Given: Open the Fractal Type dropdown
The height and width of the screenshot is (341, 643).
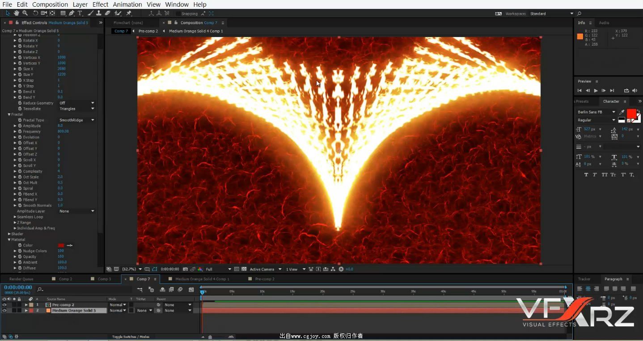Looking at the screenshot, I should 76,120.
